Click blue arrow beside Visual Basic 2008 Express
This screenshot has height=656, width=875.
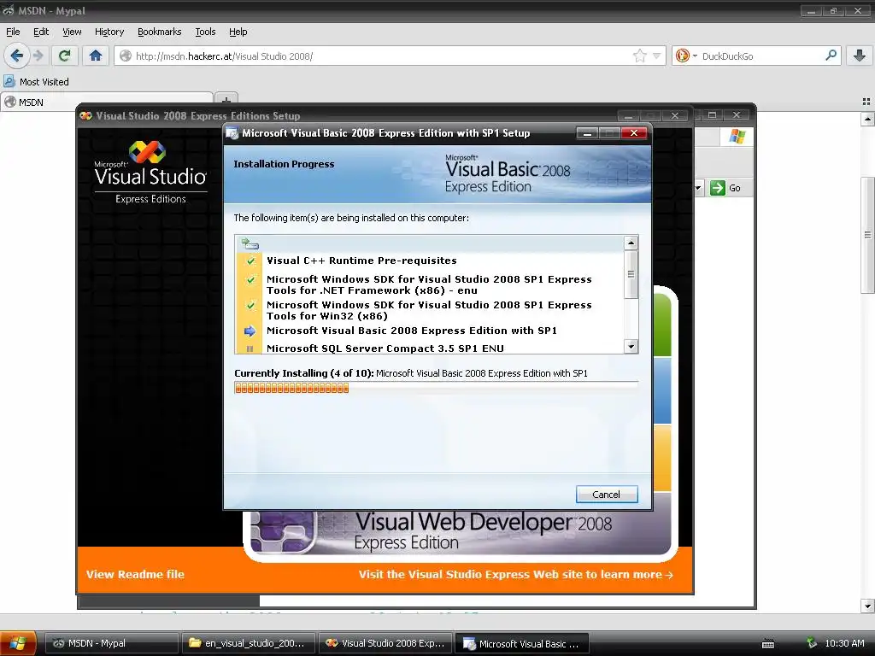point(250,331)
